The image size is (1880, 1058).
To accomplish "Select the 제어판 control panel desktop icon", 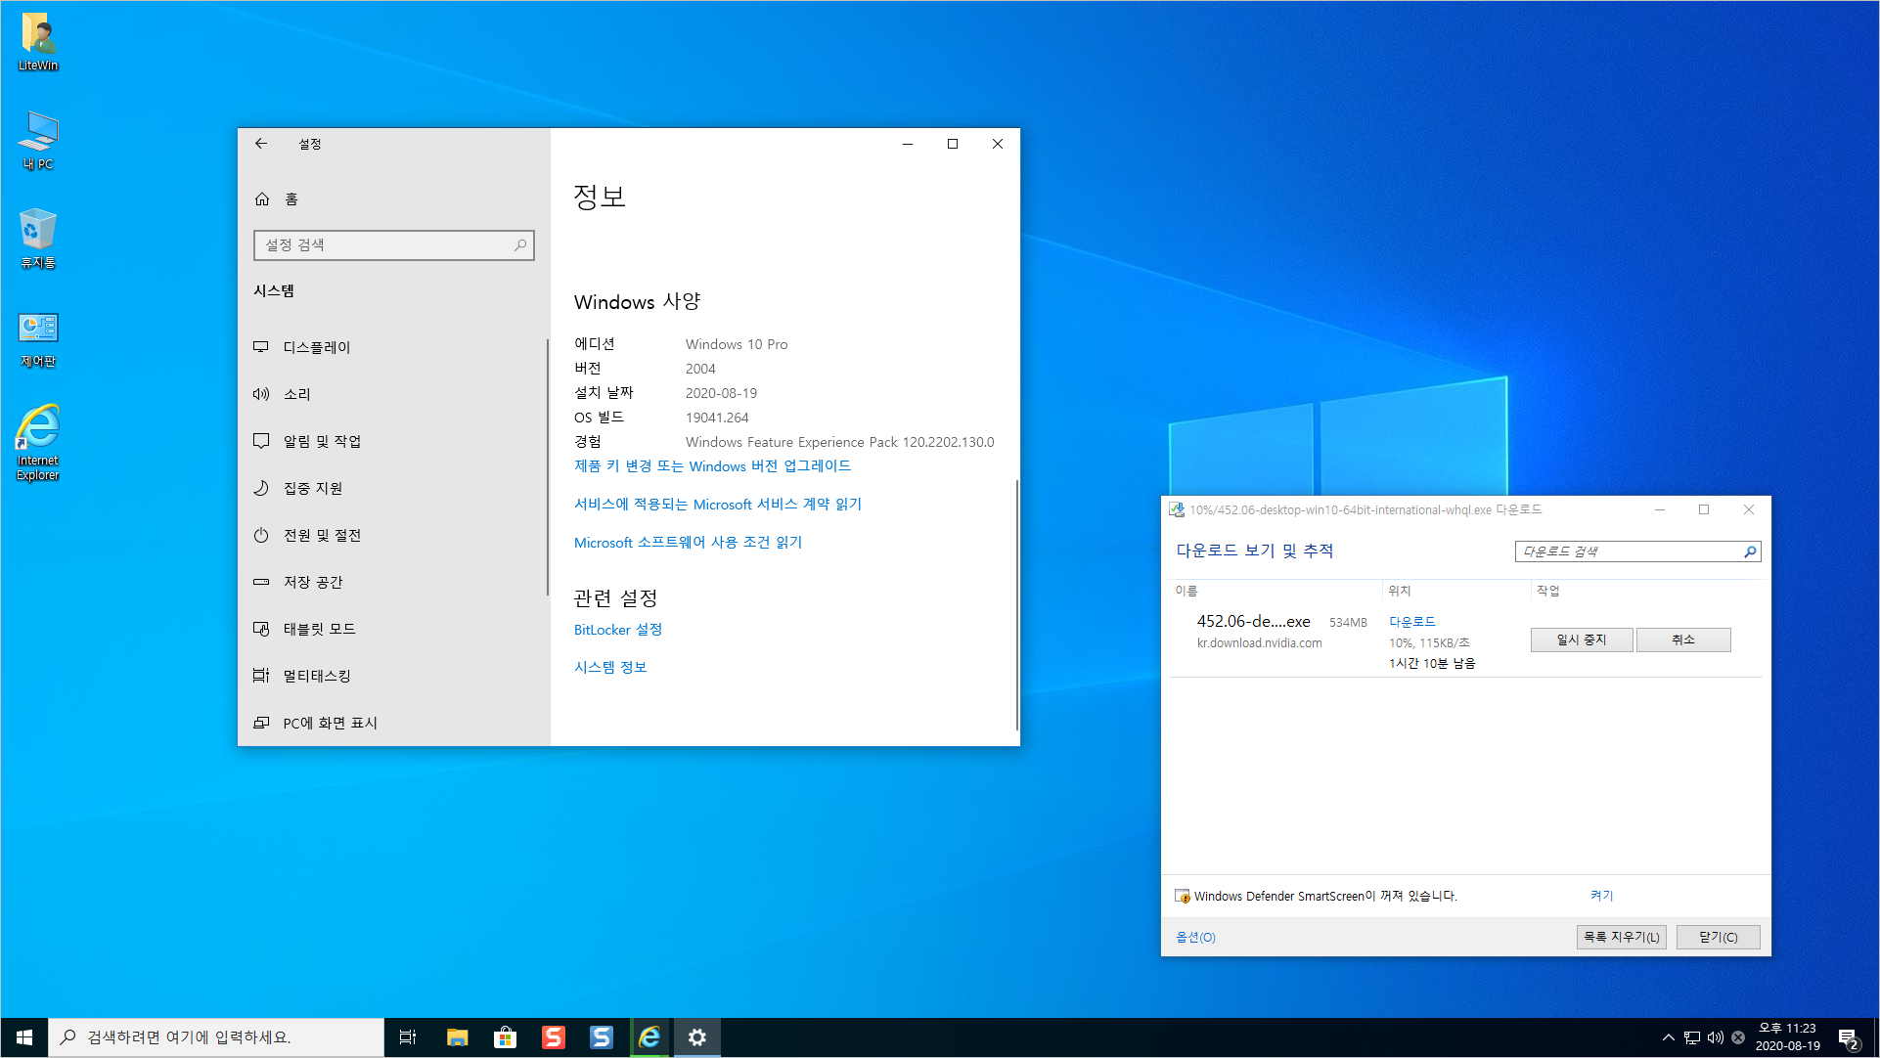I will [38, 339].
